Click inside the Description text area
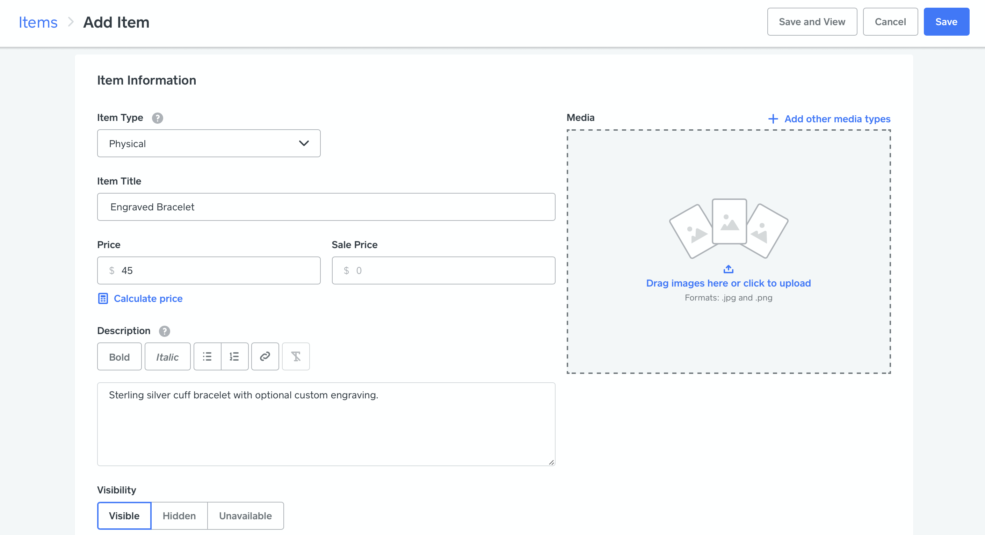 [326, 425]
